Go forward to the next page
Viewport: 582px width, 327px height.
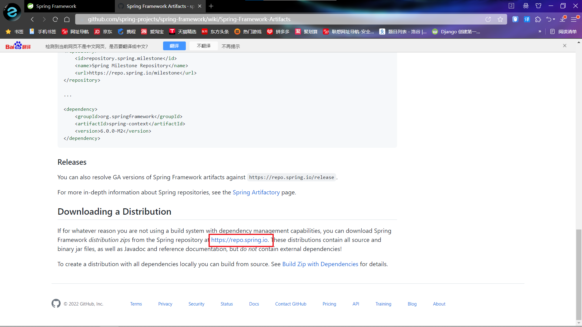point(44,19)
